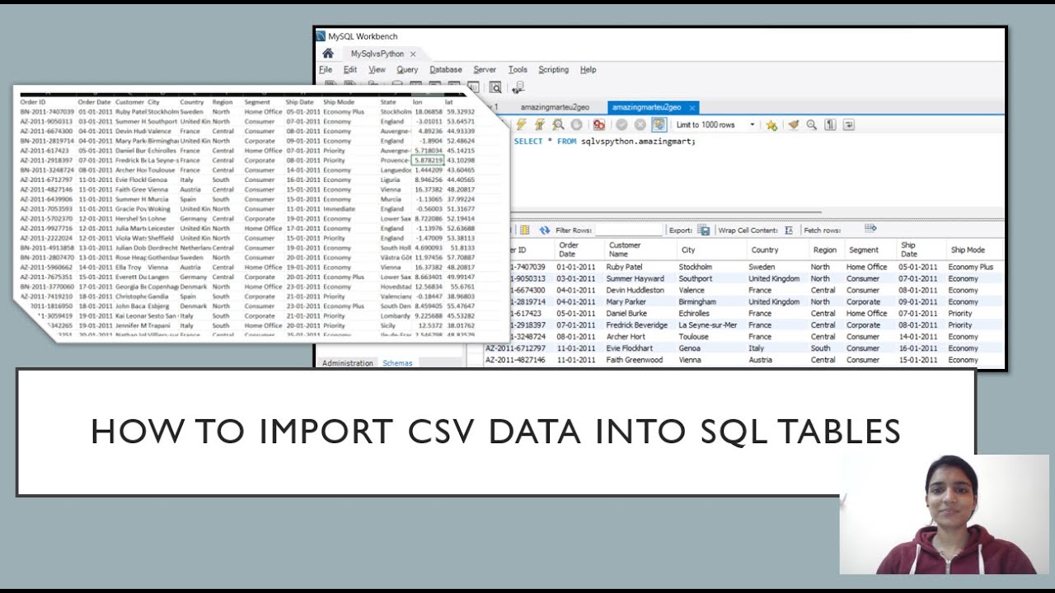Toggle the stop-on-error red icon
1055x593 pixels.
coord(599,125)
